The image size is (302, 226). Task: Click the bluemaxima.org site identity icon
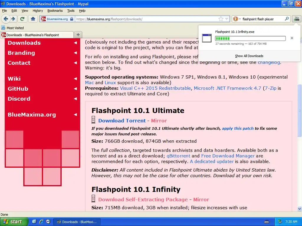[x=43, y=19]
